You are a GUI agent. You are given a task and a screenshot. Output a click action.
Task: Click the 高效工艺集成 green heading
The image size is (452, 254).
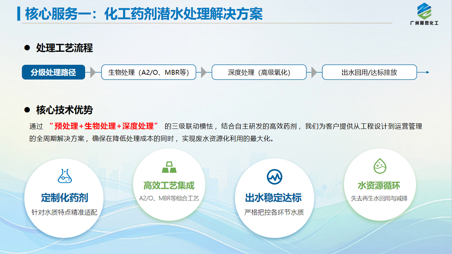(x=169, y=186)
